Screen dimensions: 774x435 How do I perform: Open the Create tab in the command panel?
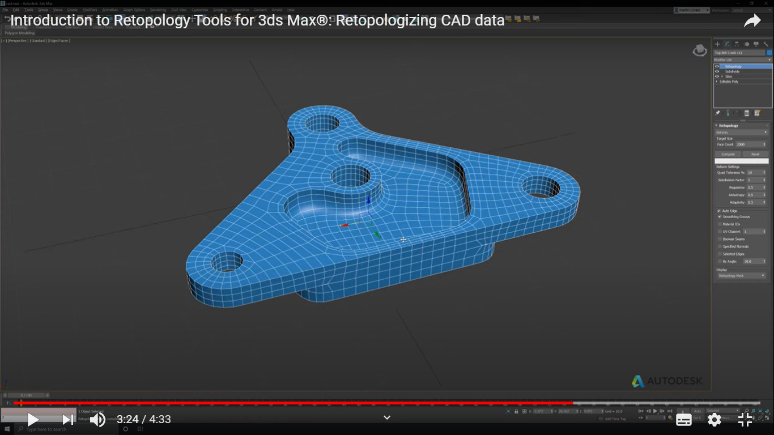point(717,44)
